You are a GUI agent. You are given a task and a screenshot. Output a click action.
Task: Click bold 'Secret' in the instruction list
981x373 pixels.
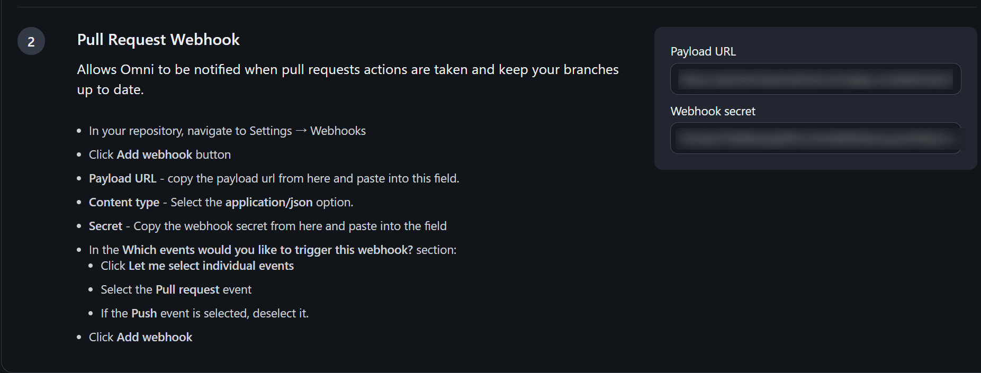[105, 226]
